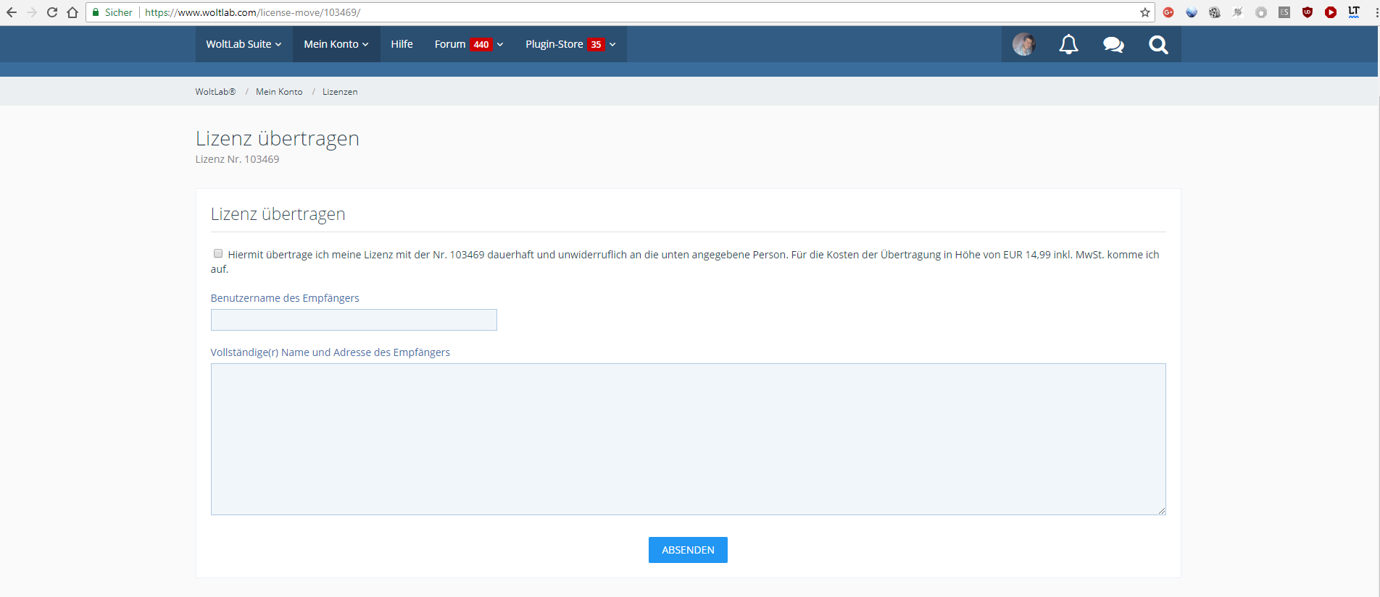Click the uBlock Origin extension icon
This screenshot has height=597, width=1380.
pos(1308,12)
